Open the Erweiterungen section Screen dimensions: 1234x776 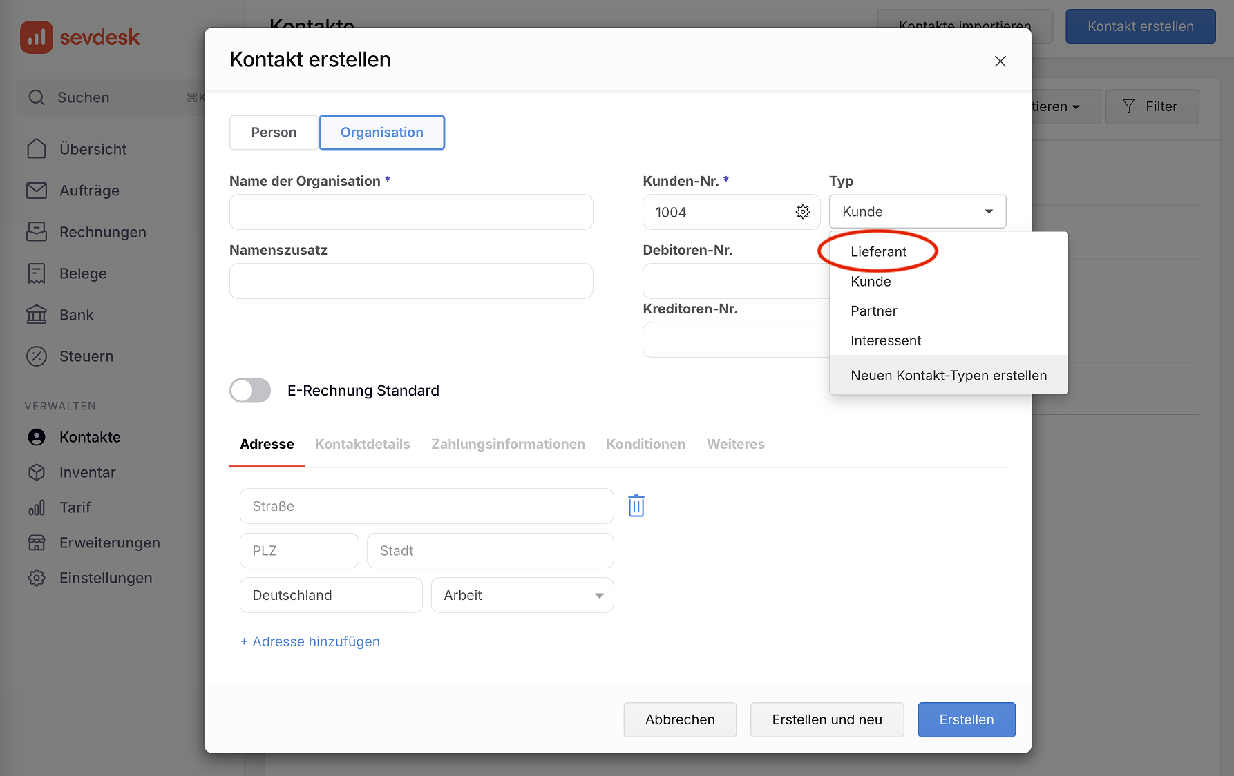(x=109, y=543)
